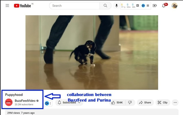Open vertical three-dot menu beside channel extension icon
Image resolution: width=183 pixels, height=115 pixels.
(x=50, y=103)
